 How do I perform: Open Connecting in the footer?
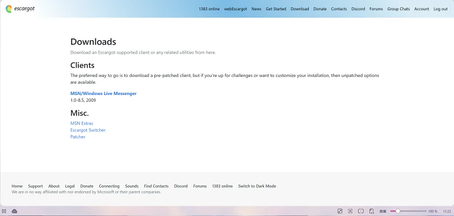click(109, 186)
